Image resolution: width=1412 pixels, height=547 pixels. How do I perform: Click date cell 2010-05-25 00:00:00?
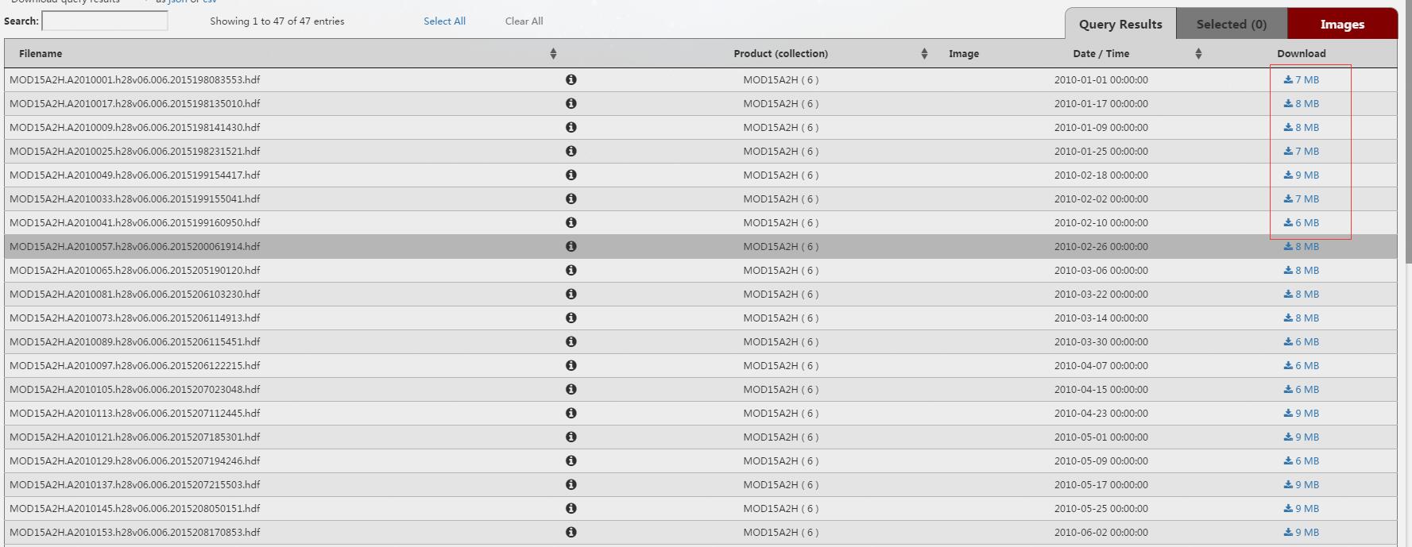point(1101,508)
